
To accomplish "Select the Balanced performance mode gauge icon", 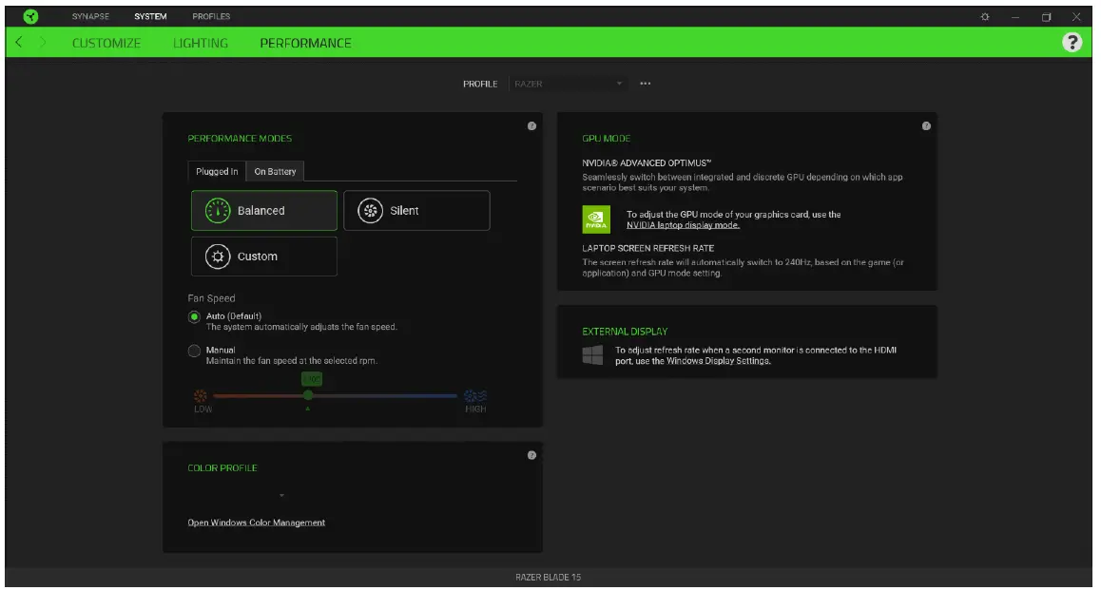I will tap(220, 210).
